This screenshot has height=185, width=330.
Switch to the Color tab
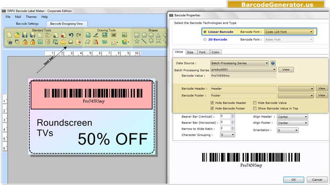215,52
